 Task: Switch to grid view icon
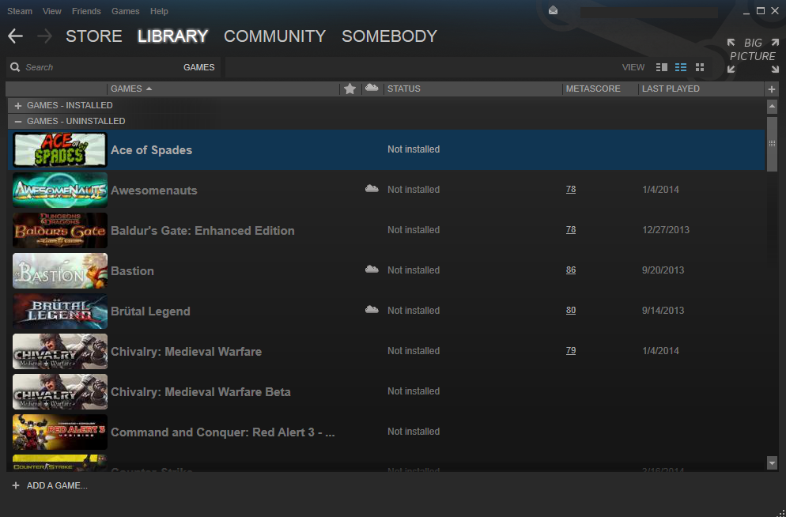point(700,67)
